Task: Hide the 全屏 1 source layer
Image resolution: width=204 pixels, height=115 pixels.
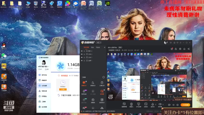Action: [82, 61]
